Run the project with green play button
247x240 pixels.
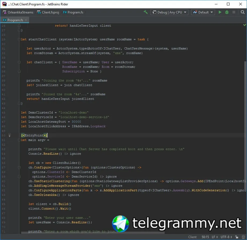coord(220,12)
